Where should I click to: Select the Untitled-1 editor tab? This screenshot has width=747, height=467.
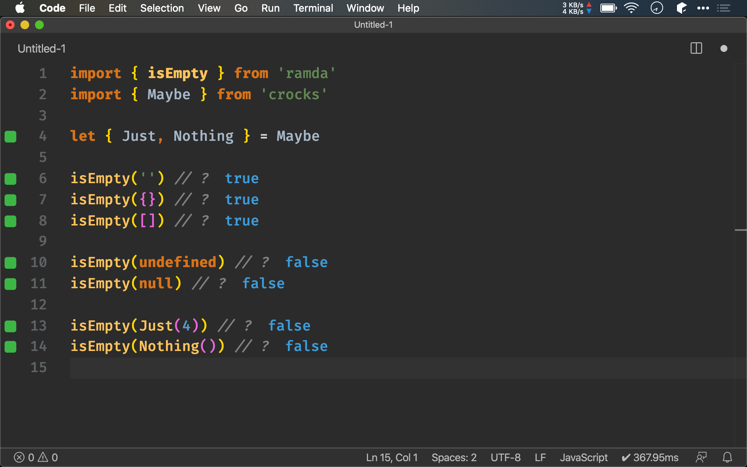click(42, 49)
